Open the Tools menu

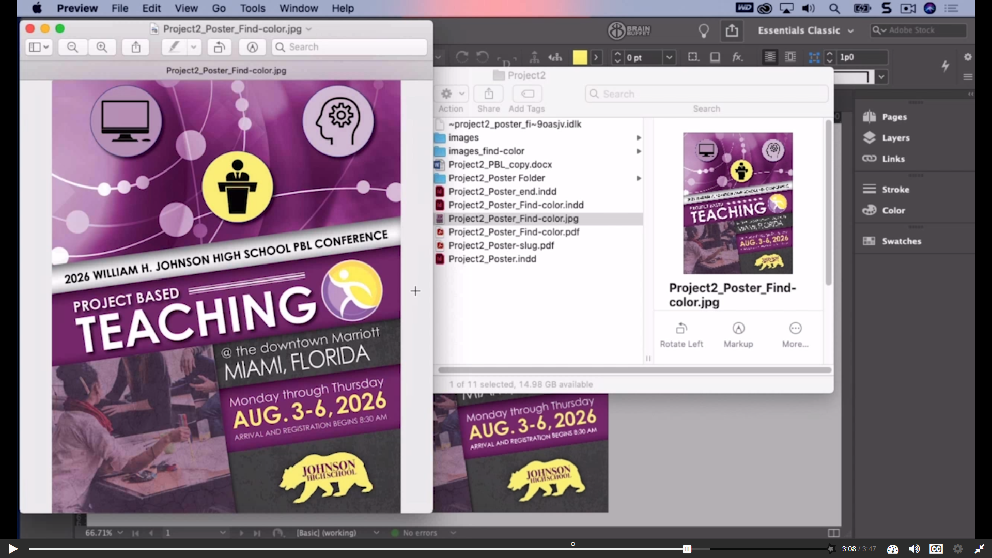[252, 8]
